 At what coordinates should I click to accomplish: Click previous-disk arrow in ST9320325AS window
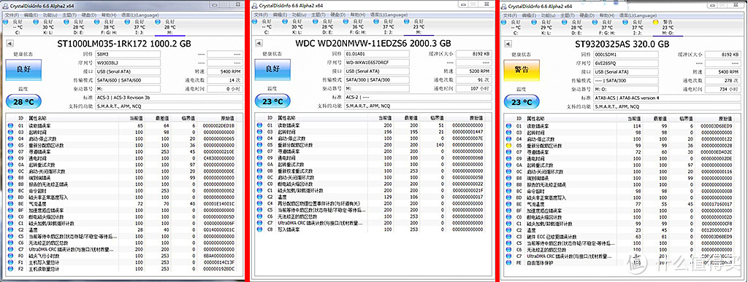point(508,43)
